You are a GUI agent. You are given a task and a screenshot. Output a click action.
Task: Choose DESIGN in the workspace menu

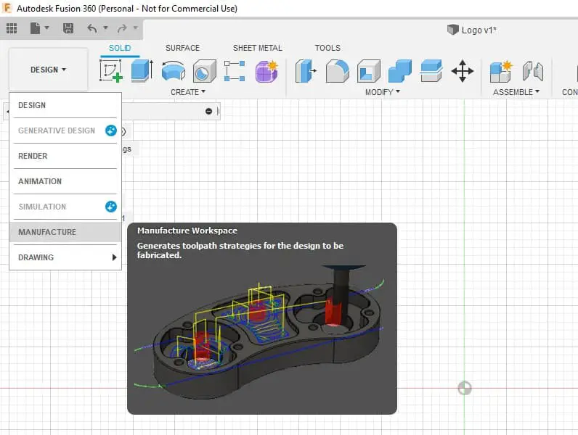point(65,105)
